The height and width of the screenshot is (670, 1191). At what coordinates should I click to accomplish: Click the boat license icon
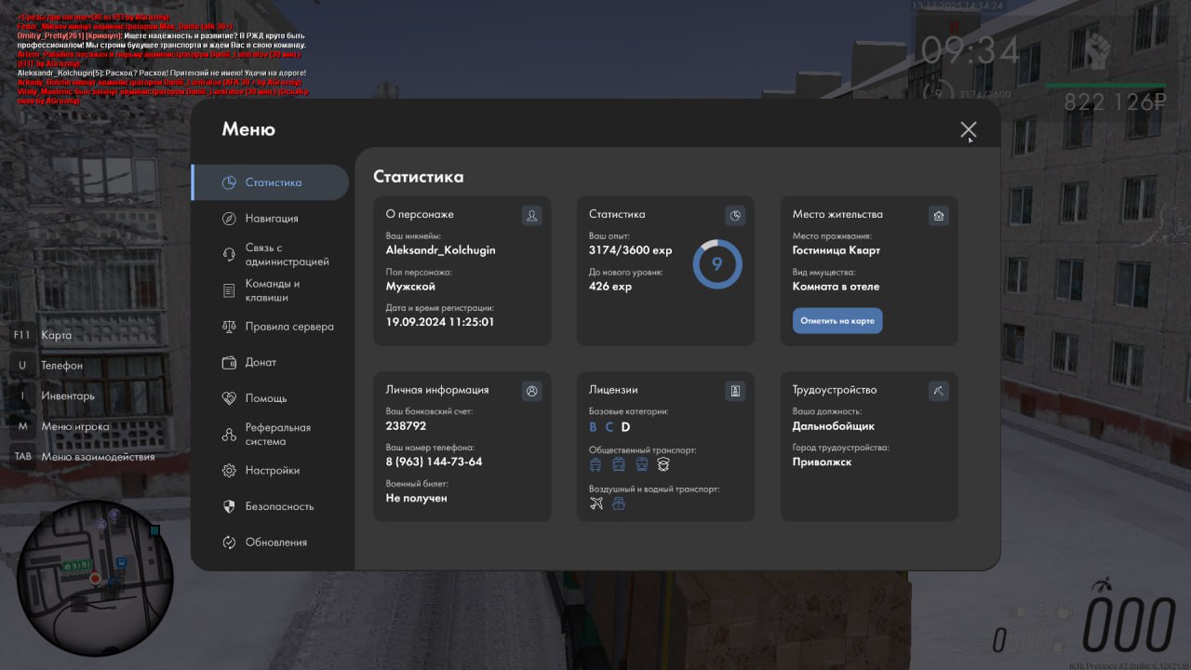[619, 503]
